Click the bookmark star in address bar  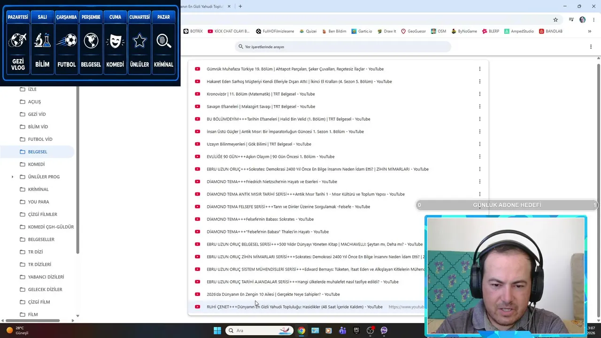pyautogui.click(x=555, y=20)
